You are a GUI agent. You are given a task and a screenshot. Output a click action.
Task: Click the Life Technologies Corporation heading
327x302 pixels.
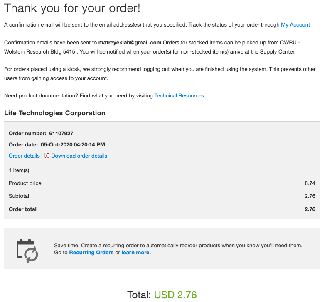coord(55,113)
